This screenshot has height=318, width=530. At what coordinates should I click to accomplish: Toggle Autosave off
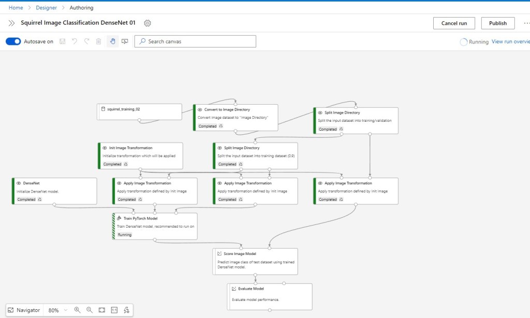click(x=12, y=41)
